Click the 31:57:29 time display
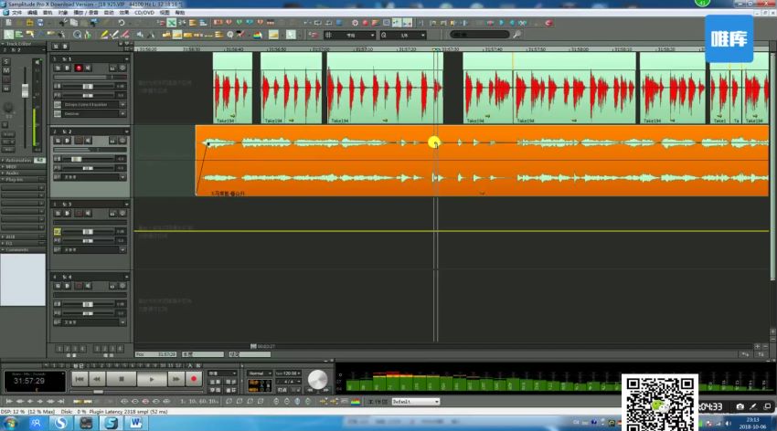 28,381
